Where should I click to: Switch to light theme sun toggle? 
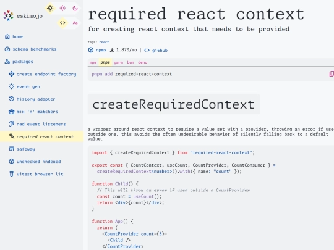[62, 8]
